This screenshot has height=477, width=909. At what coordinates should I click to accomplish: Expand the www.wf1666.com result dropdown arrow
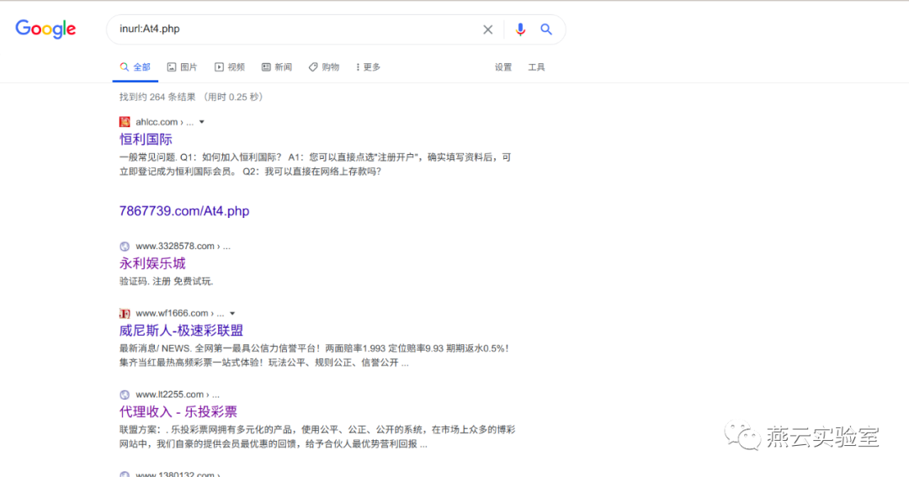[x=232, y=314]
